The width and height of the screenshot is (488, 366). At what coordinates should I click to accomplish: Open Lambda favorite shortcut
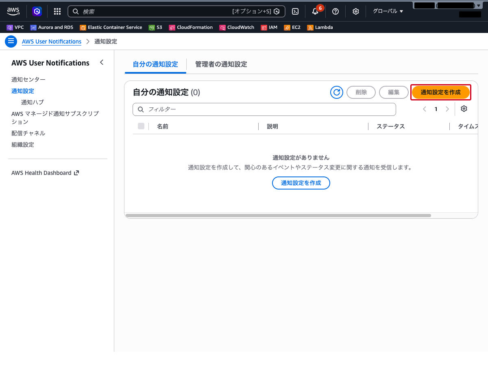320,28
